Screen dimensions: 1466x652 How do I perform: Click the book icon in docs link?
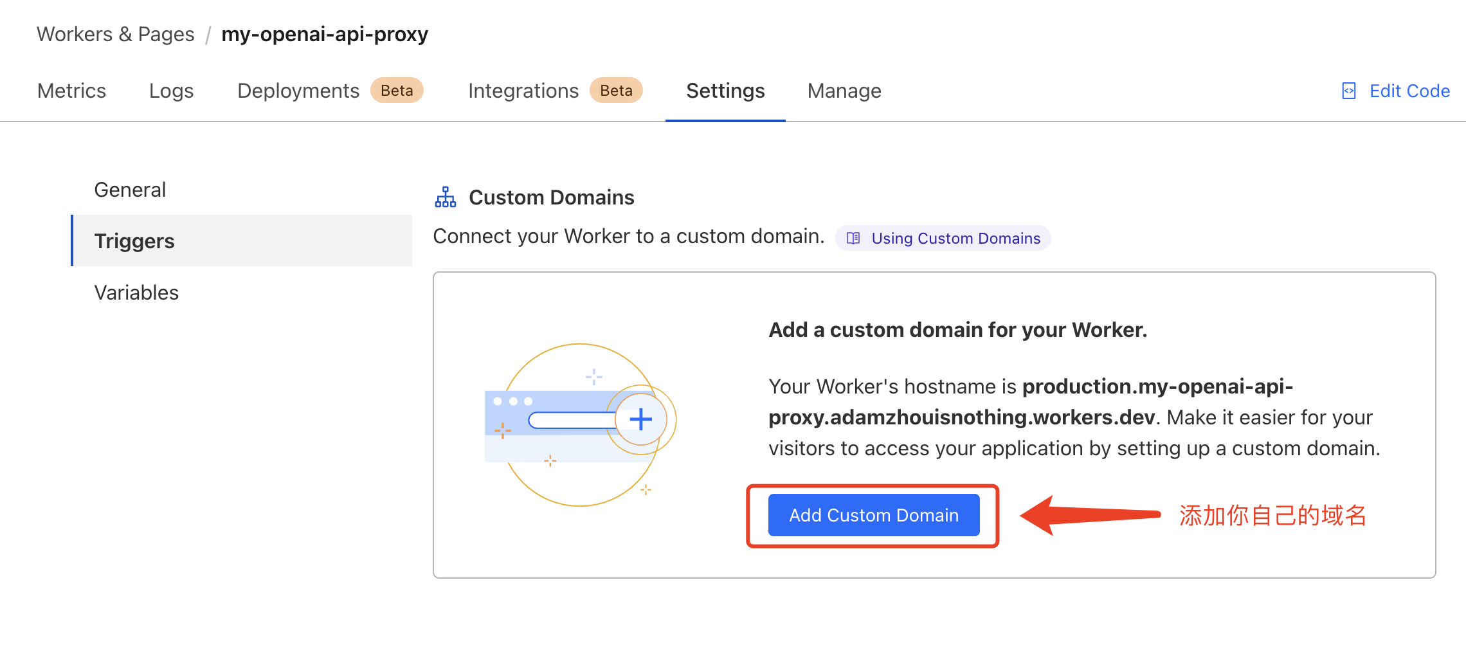point(853,238)
